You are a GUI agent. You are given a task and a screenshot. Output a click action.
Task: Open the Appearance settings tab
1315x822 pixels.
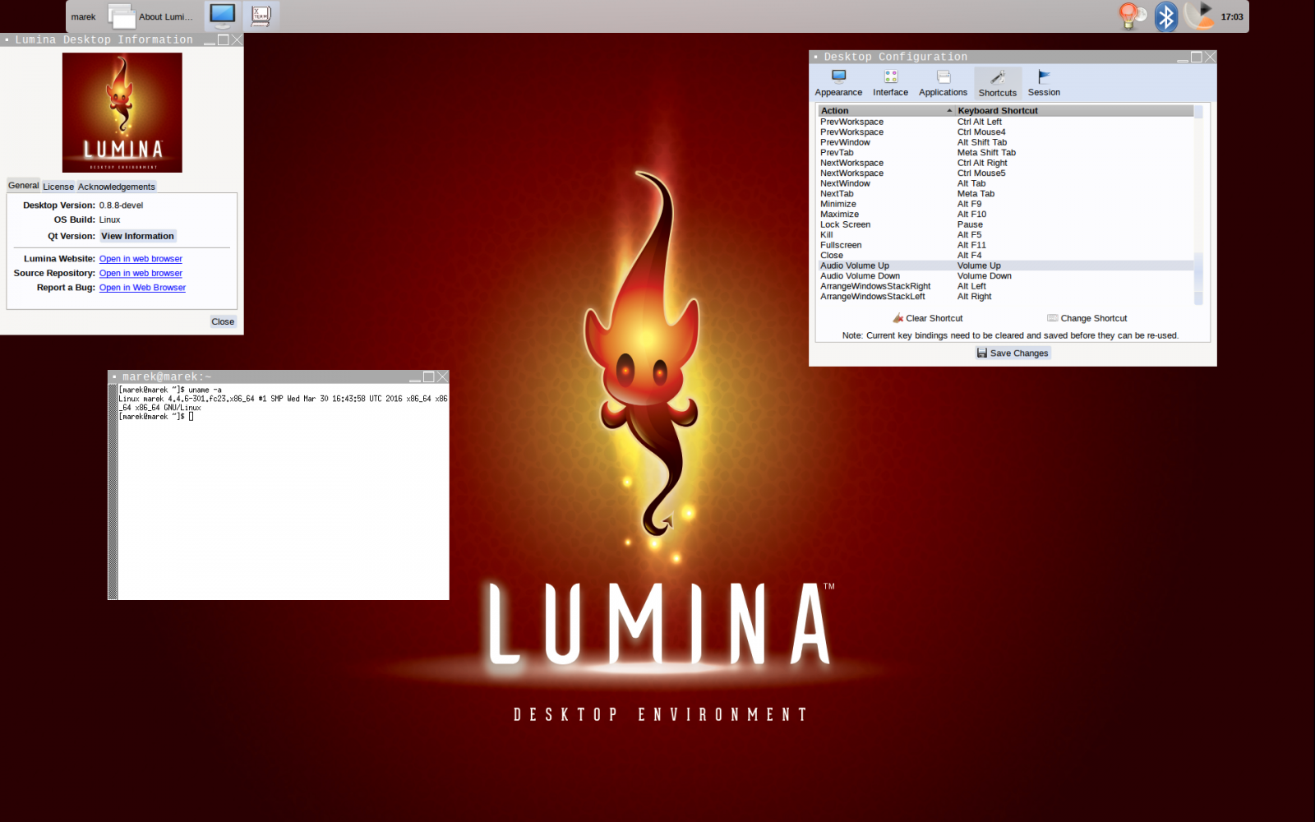coord(838,83)
